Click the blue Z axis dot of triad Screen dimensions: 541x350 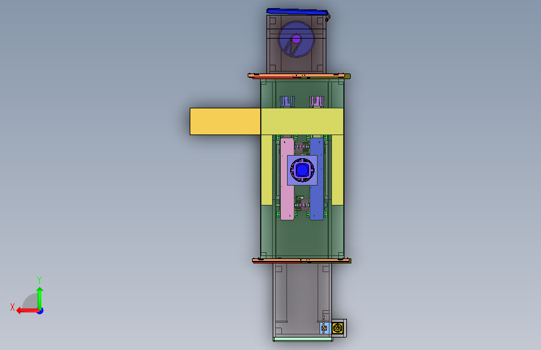tap(41, 311)
